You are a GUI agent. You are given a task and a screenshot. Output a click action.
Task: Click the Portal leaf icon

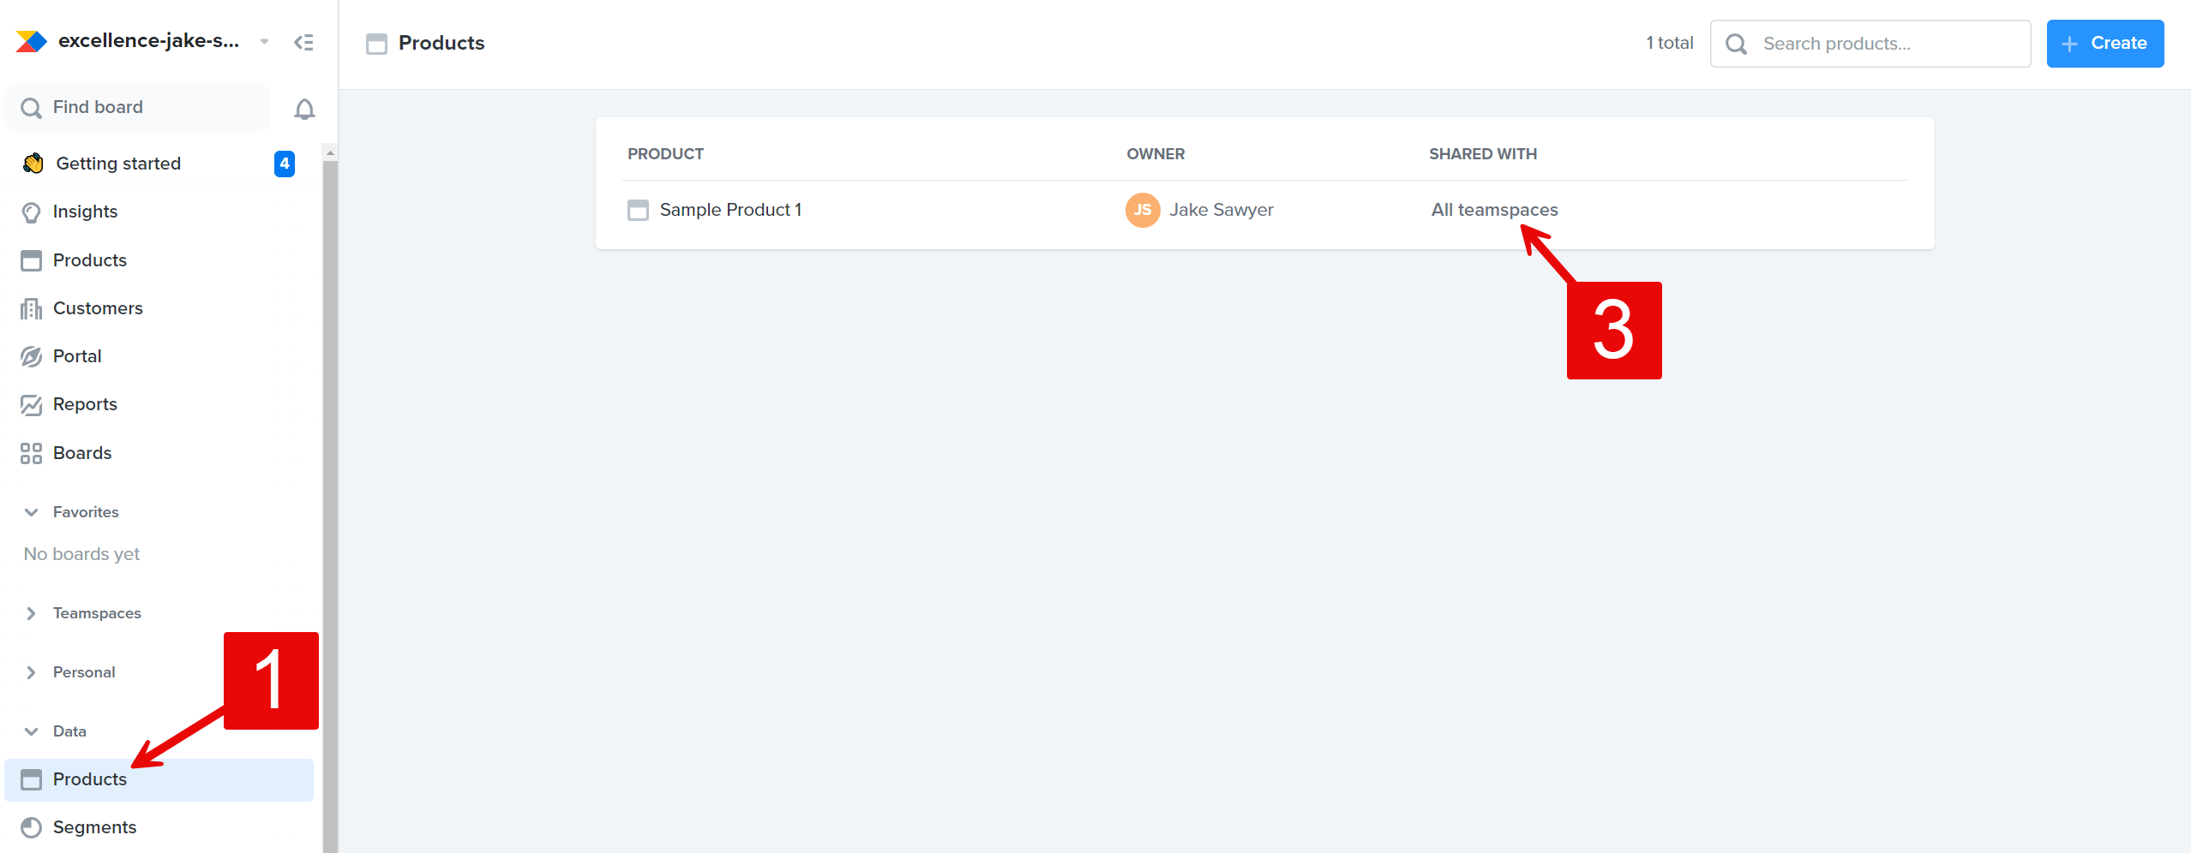coord(31,355)
